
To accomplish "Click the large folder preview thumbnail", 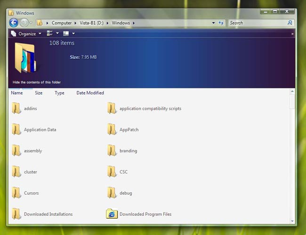I will tap(24, 57).
